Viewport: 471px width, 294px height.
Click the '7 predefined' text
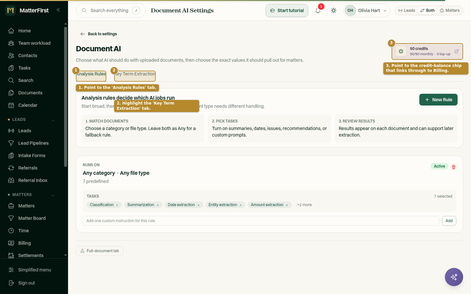(96, 181)
